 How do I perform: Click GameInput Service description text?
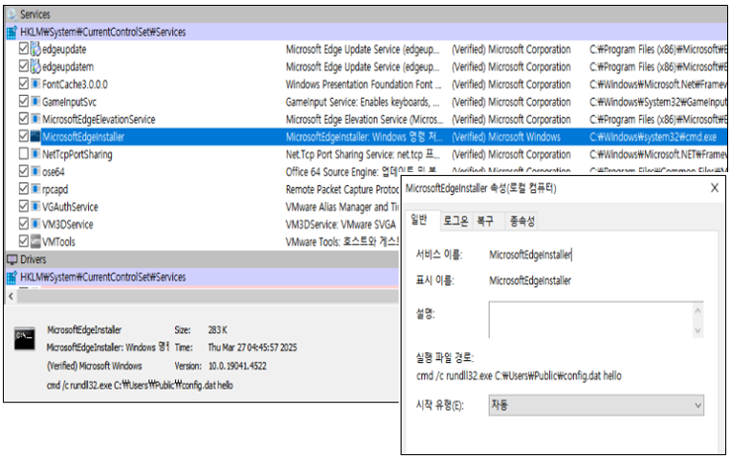click(x=362, y=102)
